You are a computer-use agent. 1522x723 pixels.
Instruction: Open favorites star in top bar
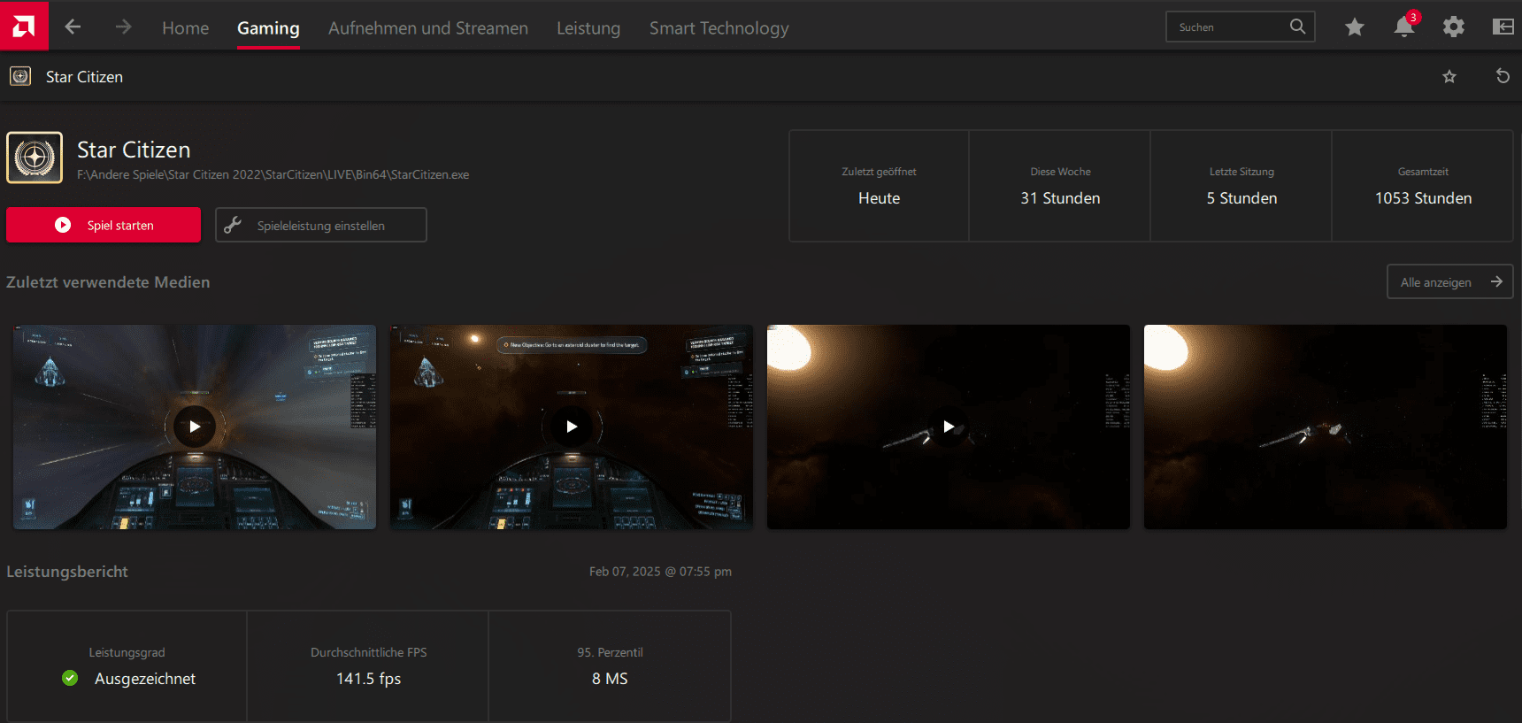click(x=1354, y=27)
